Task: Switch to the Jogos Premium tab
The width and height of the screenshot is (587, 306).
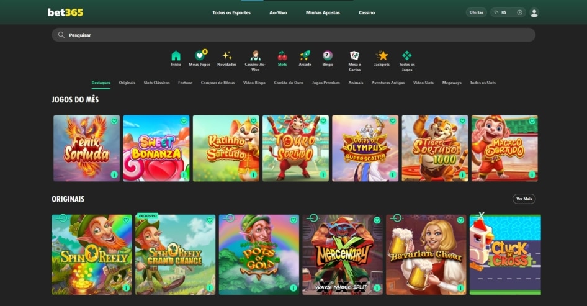Action: point(326,83)
